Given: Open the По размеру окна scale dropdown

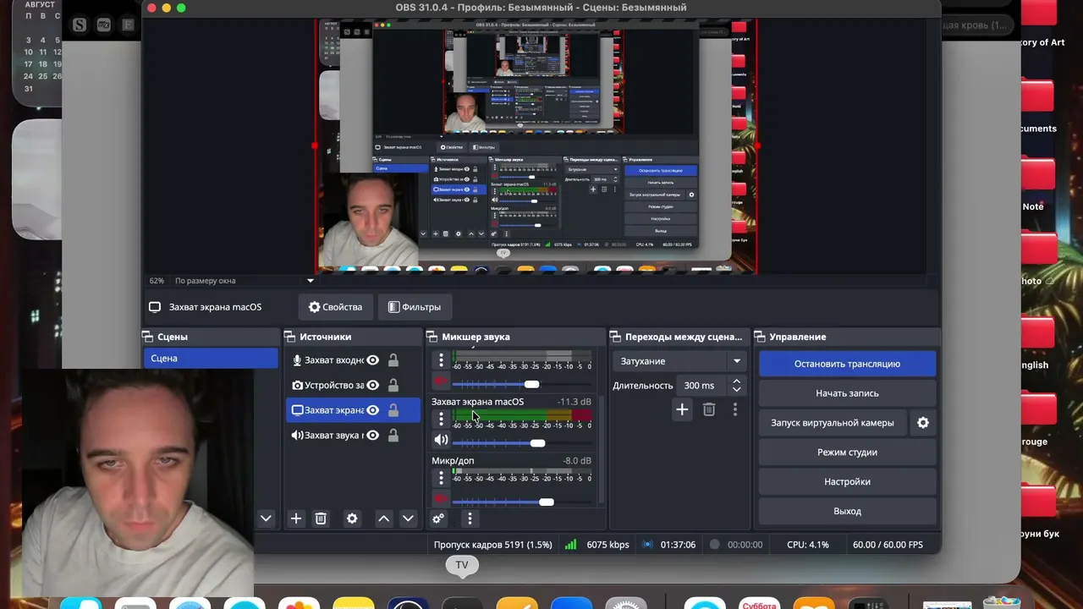Looking at the screenshot, I should [245, 281].
